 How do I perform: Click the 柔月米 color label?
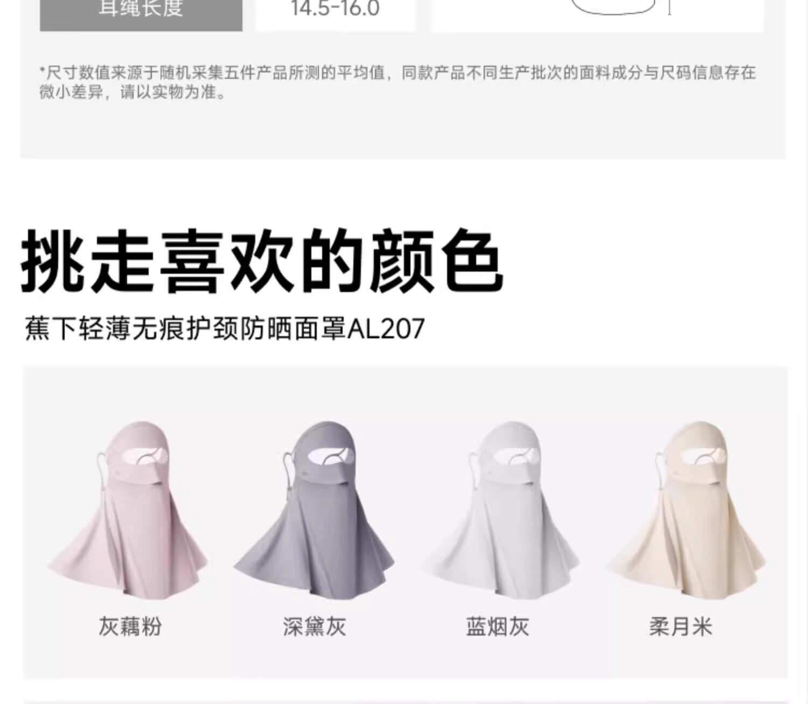681,626
